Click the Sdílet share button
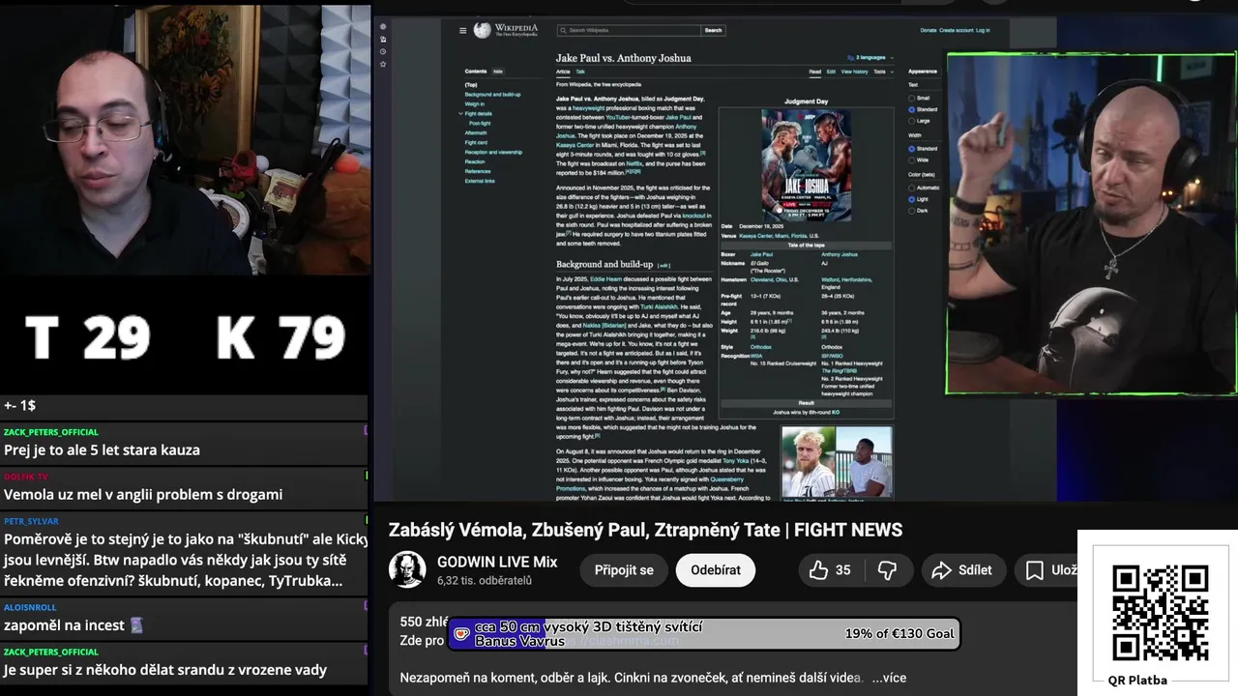 point(962,570)
